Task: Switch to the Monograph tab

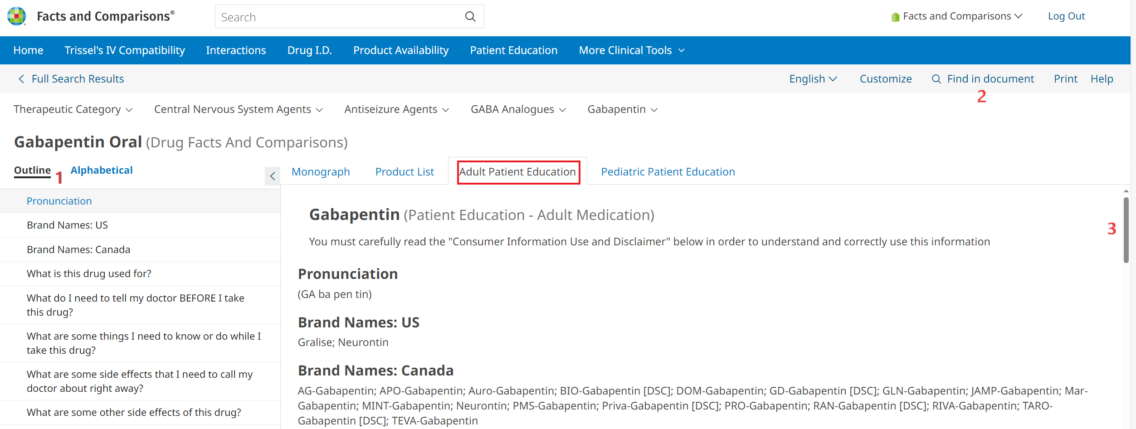Action: coord(321,172)
